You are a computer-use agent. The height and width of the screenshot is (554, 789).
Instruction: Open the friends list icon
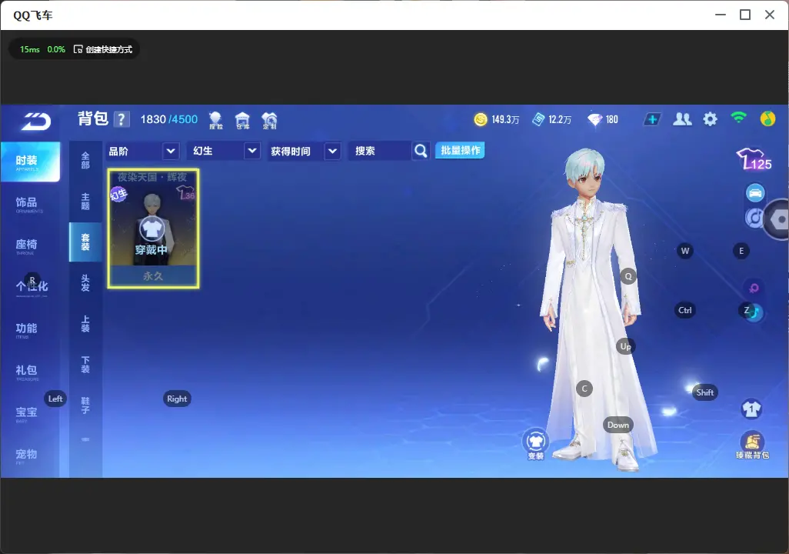coord(682,119)
